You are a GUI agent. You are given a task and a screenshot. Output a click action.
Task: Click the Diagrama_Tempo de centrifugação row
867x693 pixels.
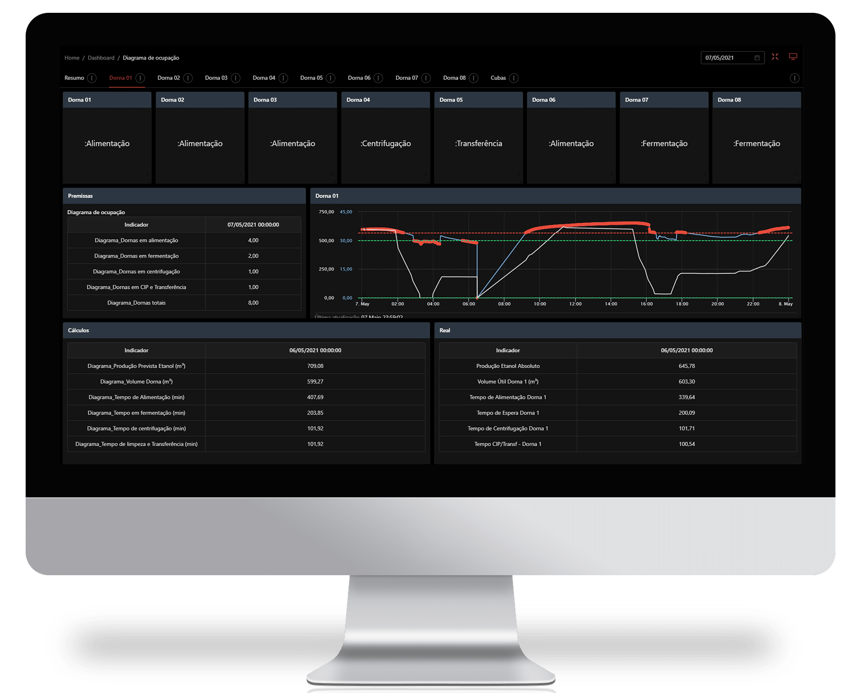click(x=246, y=428)
